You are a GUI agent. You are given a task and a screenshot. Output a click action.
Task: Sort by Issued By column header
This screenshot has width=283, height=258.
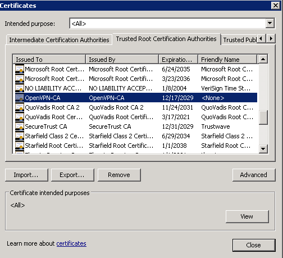(122, 60)
